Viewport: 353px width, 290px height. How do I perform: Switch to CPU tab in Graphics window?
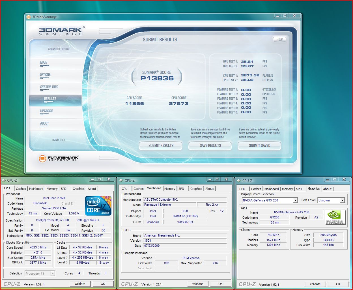(x=242, y=189)
